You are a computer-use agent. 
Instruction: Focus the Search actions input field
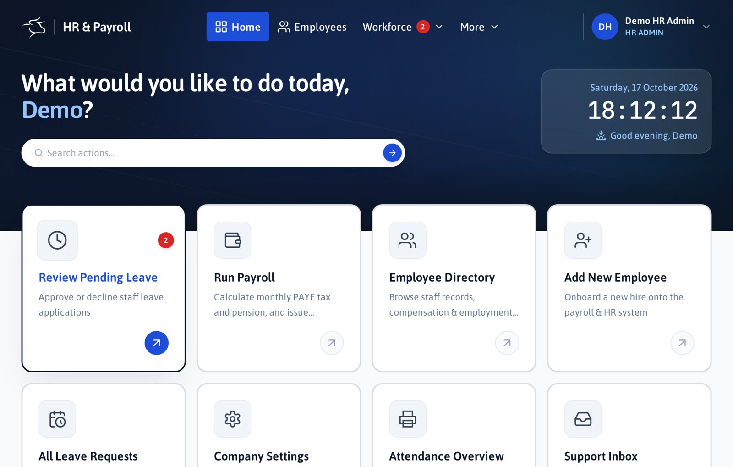213,153
